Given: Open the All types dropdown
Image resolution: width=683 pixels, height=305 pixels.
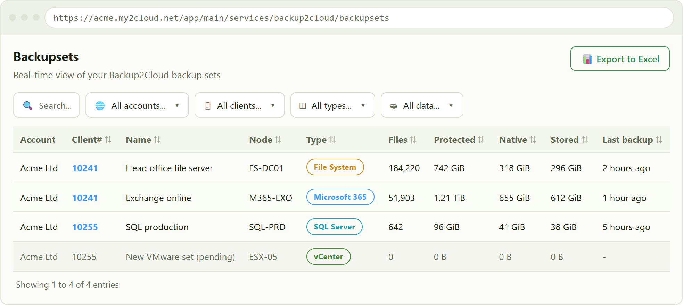Looking at the screenshot, I should point(333,105).
